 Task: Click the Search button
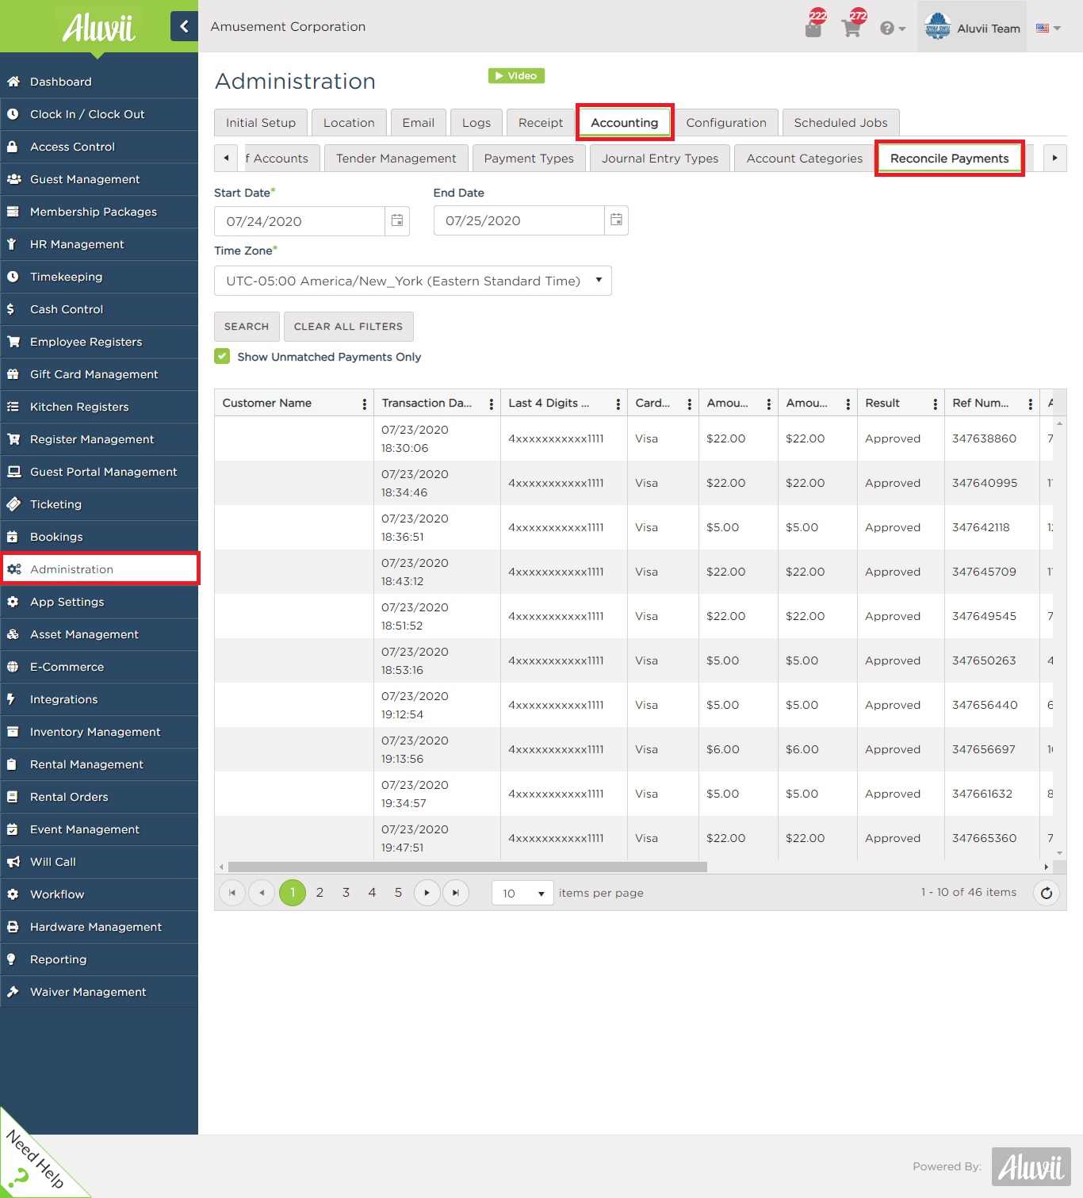tap(246, 326)
